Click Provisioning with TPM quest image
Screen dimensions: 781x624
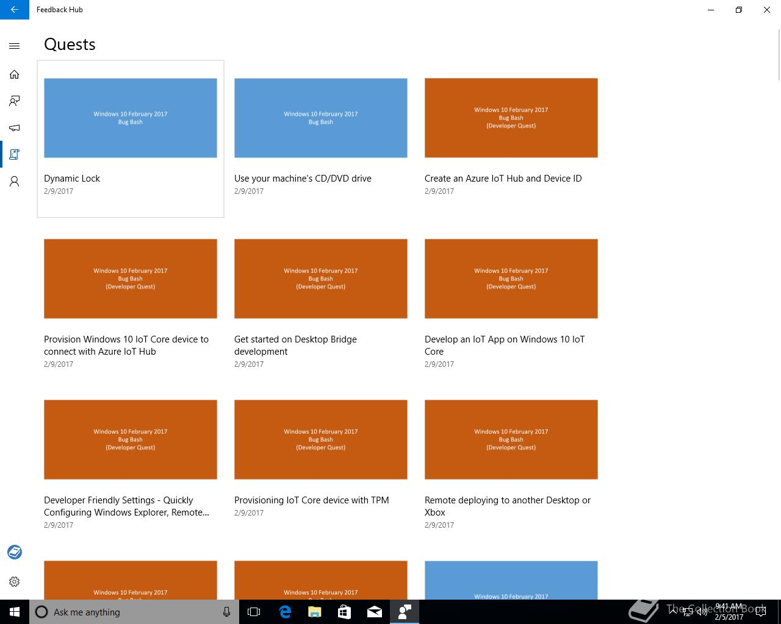(321, 439)
